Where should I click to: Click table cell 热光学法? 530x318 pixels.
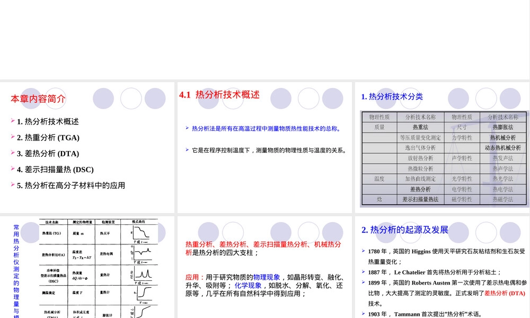tap(503, 179)
